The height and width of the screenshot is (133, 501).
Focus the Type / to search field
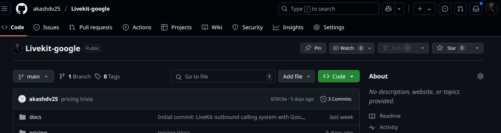(328, 9)
